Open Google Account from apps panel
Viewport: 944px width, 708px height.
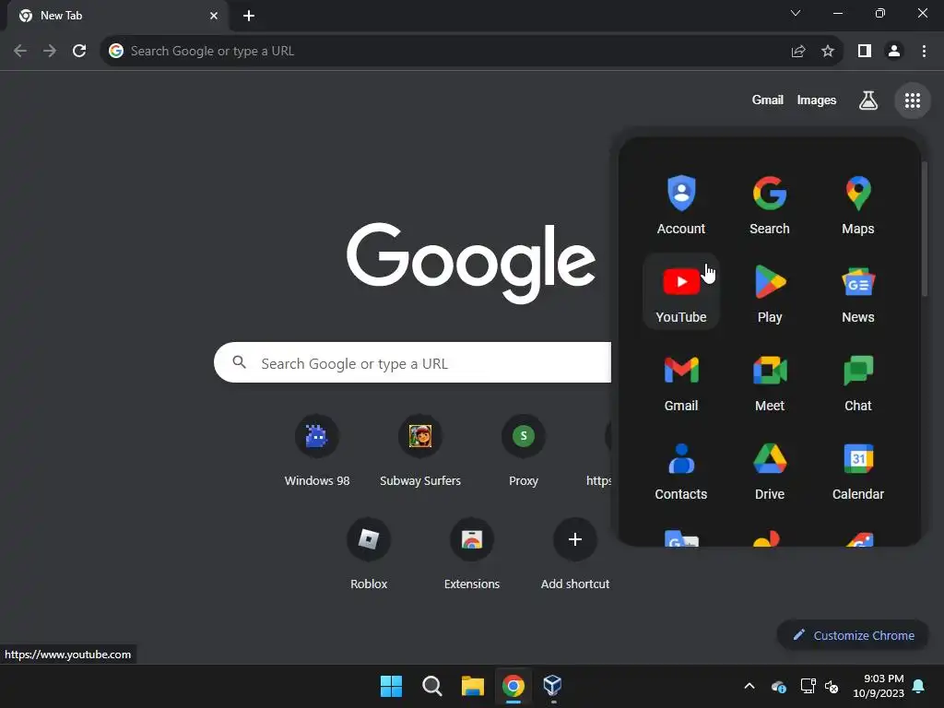point(681,204)
